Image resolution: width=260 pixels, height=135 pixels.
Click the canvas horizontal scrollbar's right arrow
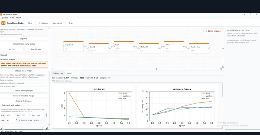(220, 69)
